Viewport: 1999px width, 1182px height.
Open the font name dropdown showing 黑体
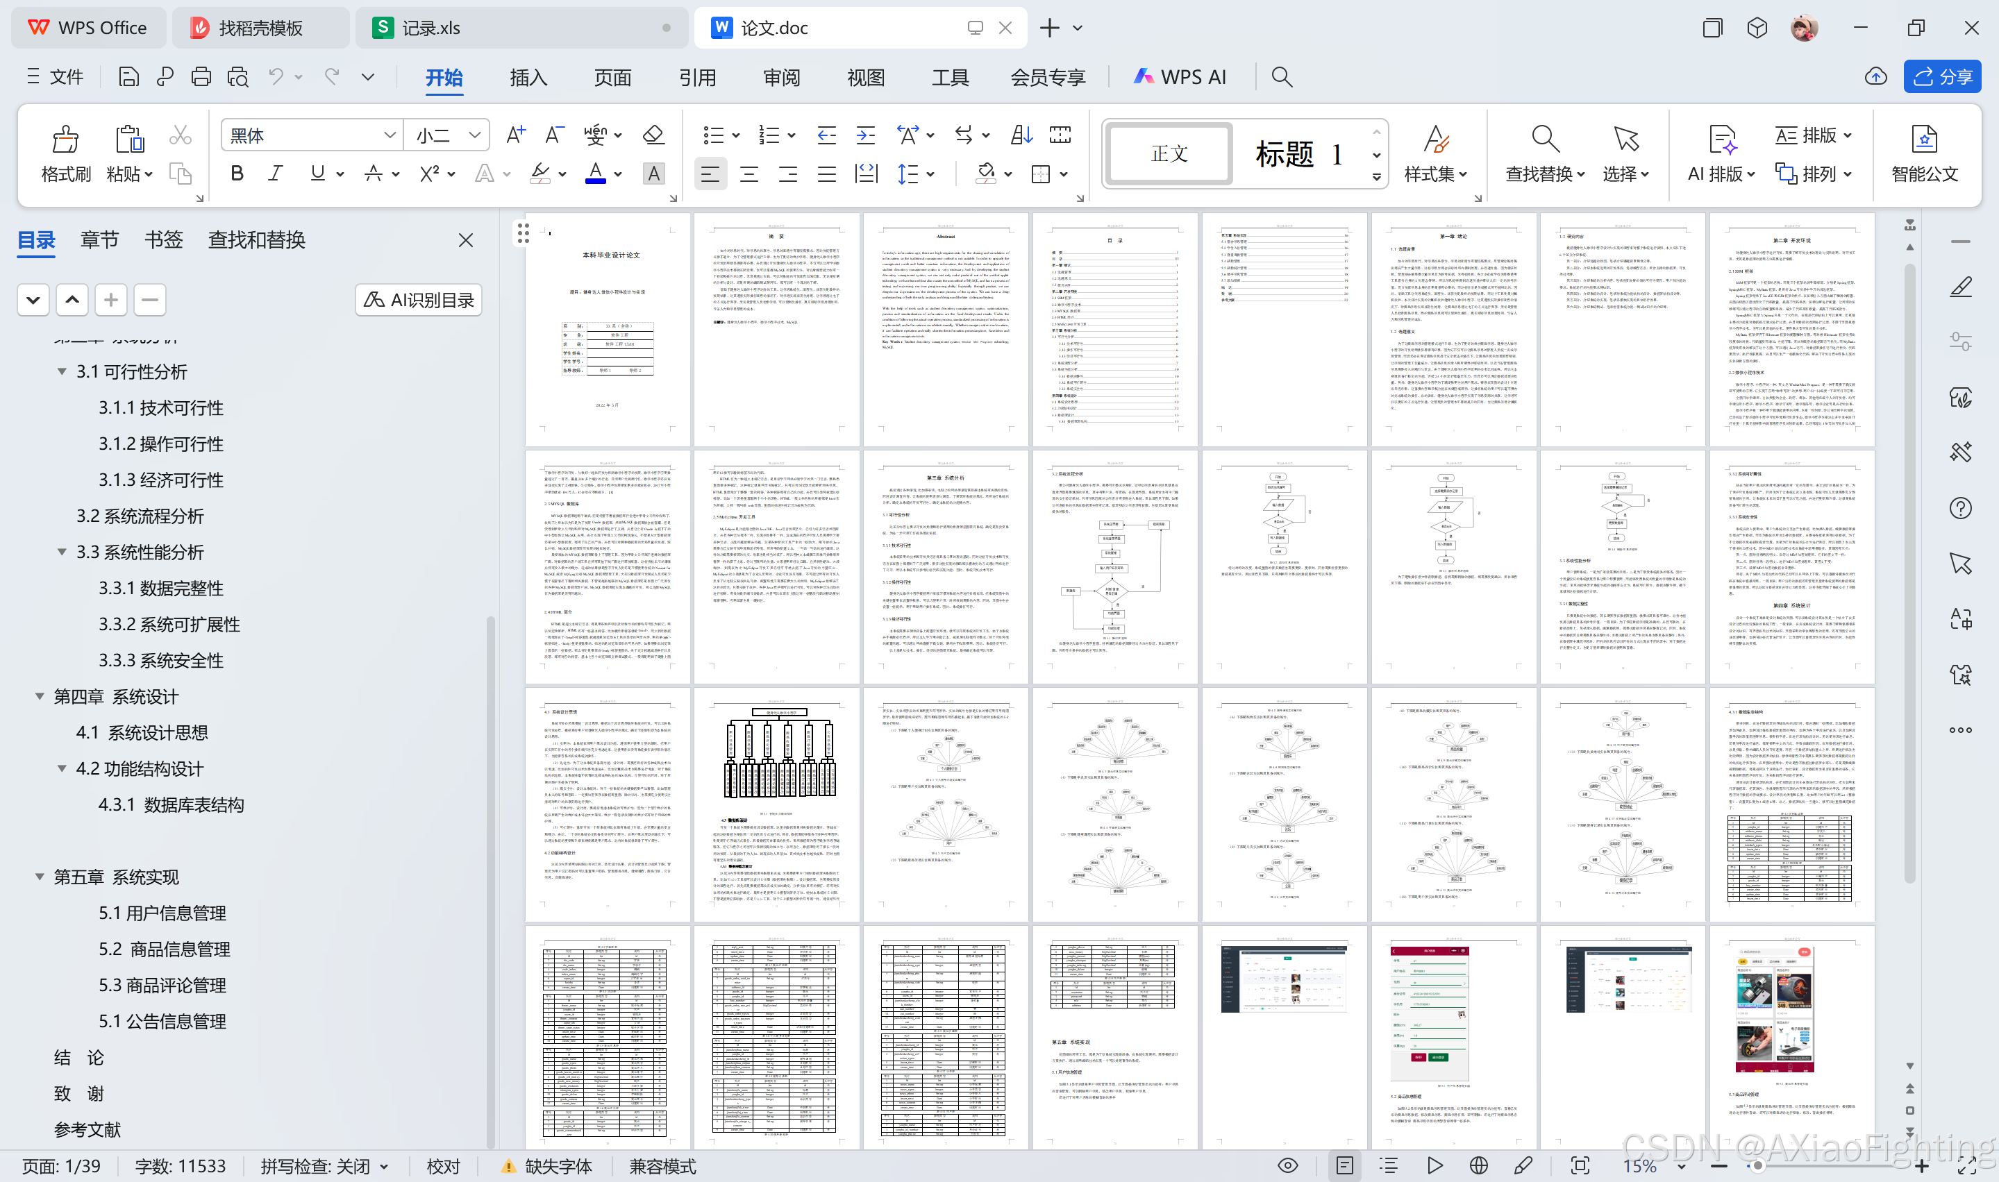point(311,135)
